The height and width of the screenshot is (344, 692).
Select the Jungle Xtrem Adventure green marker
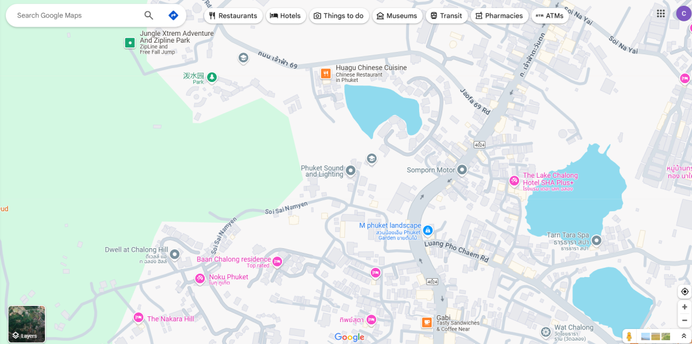[x=130, y=43]
